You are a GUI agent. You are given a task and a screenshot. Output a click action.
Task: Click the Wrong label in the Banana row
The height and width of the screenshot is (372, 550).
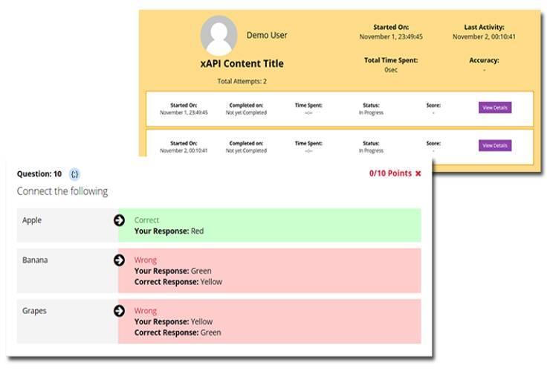click(146, 260)
